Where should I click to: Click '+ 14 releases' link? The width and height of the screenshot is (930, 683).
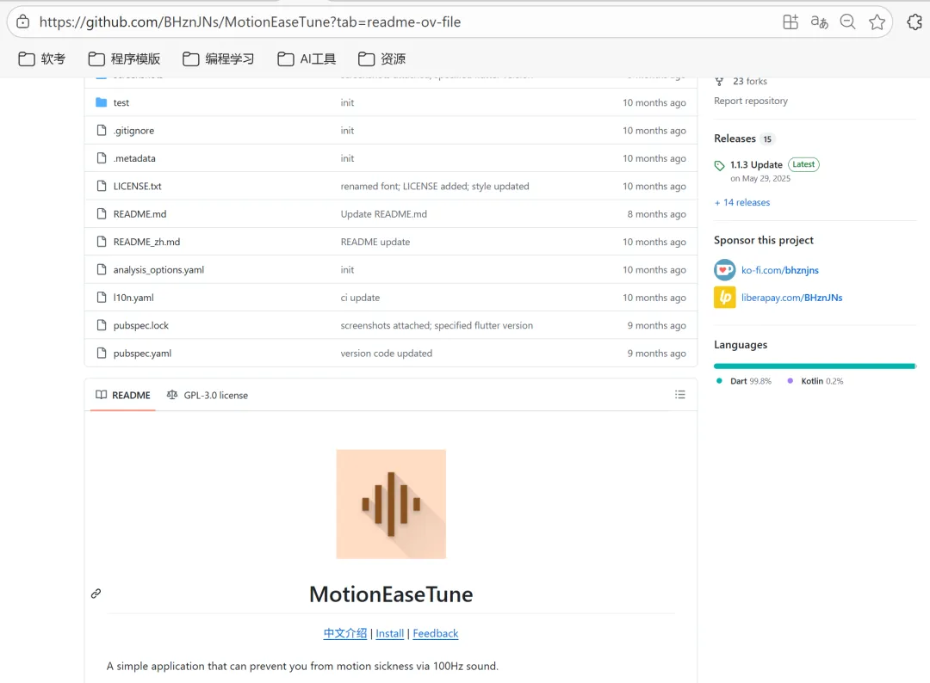tap(742, 203)
